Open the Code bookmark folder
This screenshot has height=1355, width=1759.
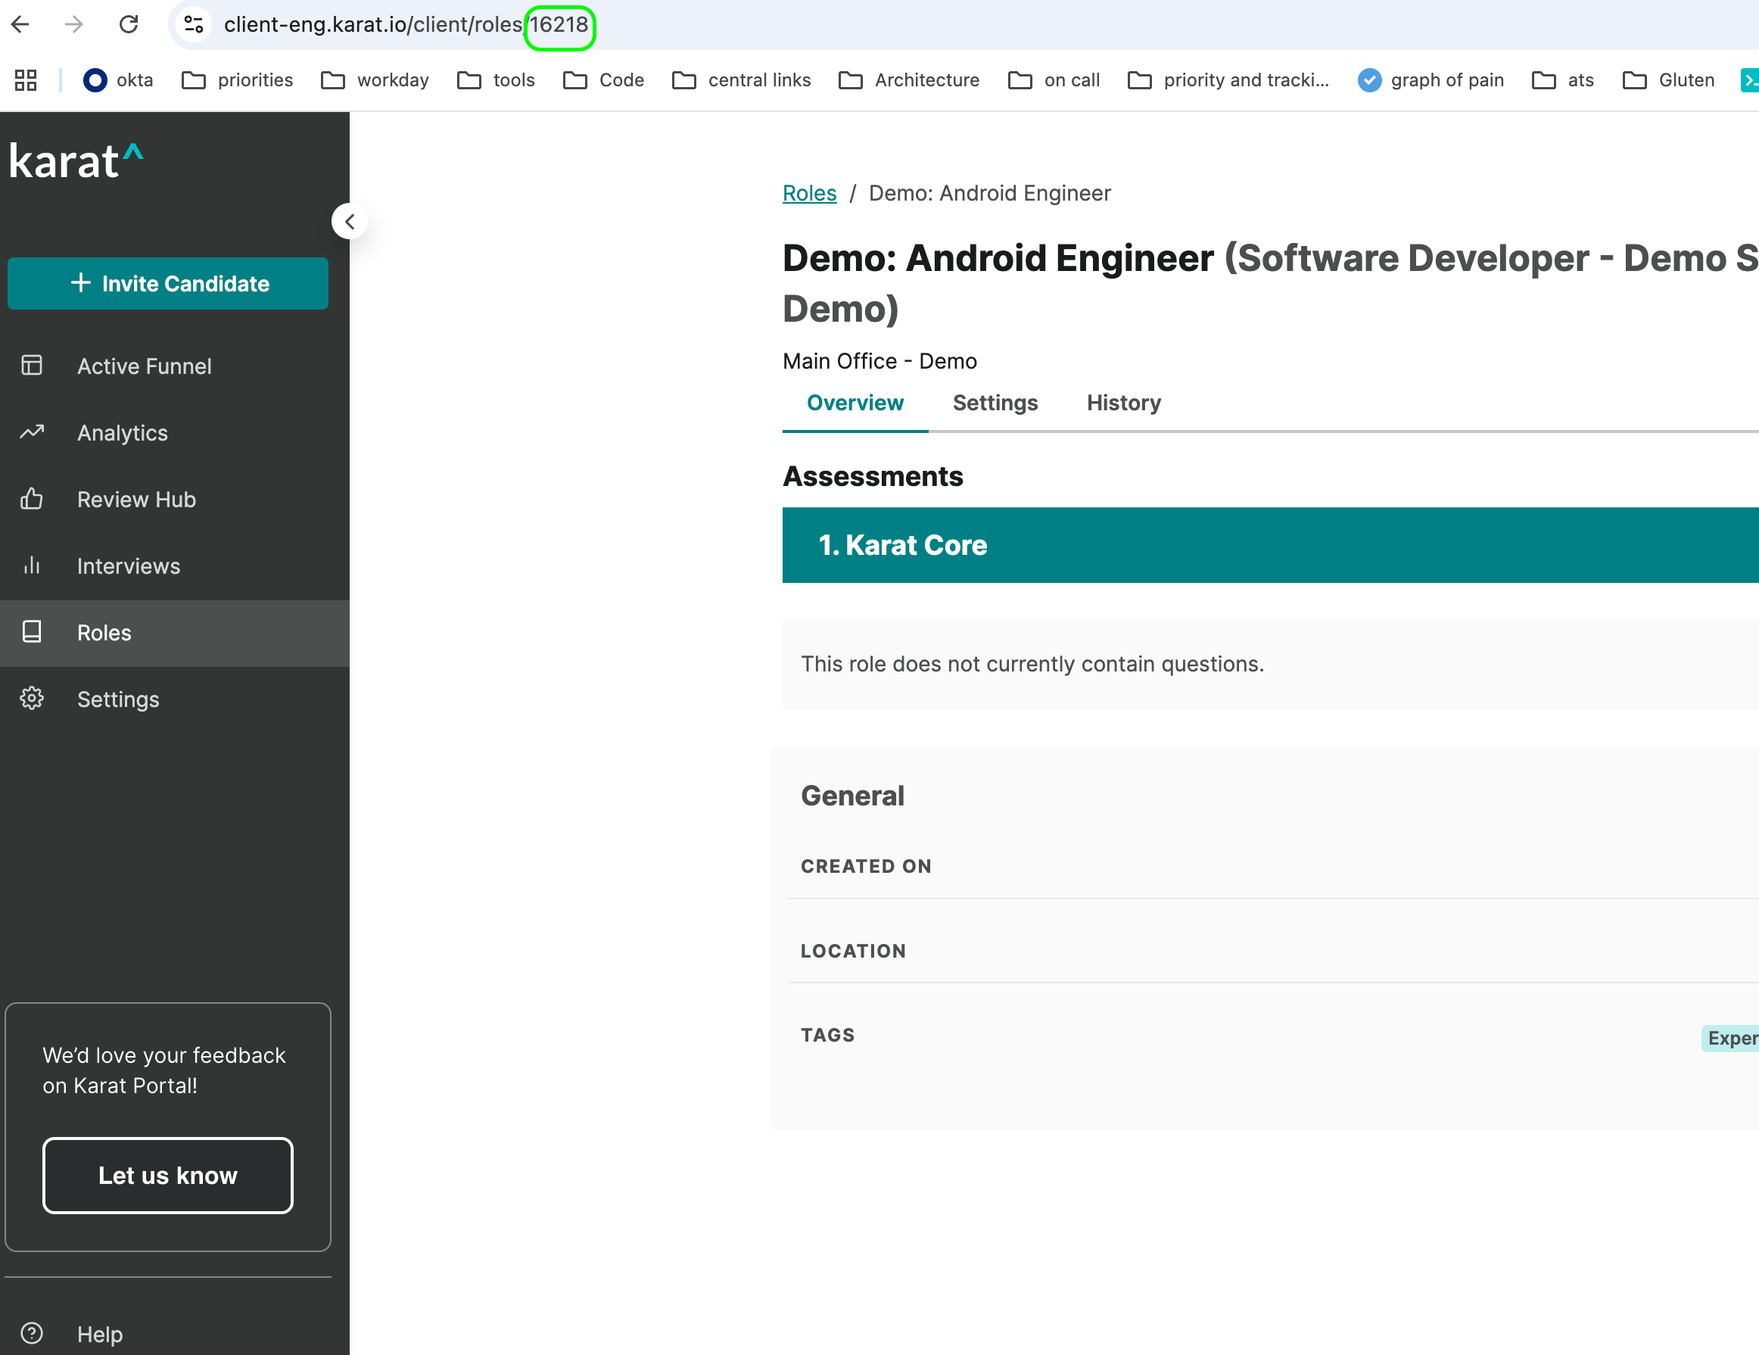tap(604, 79)
